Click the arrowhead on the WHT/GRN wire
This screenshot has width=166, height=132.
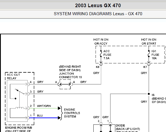(x=59, y=108)
